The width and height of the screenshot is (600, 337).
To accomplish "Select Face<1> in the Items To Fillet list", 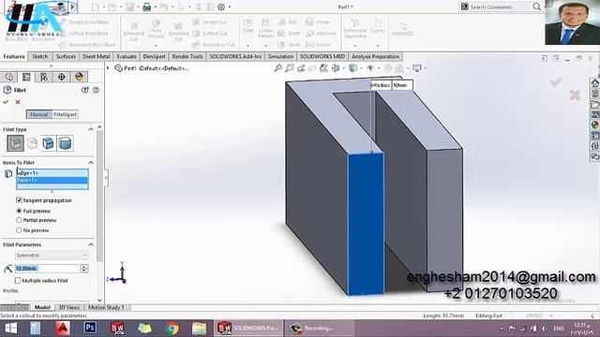I will (52, 181).
